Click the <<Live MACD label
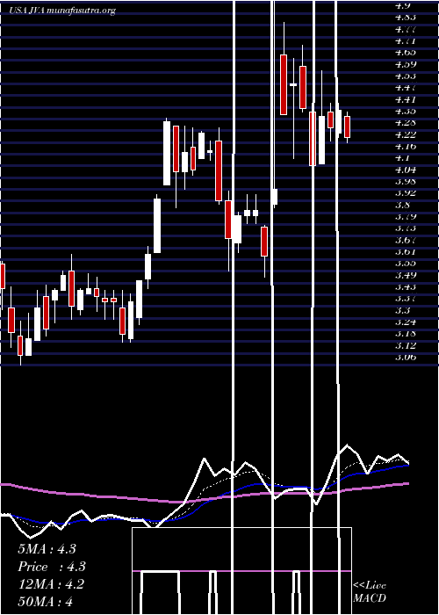This screenshot has height=615, width=439. point(370,591)
